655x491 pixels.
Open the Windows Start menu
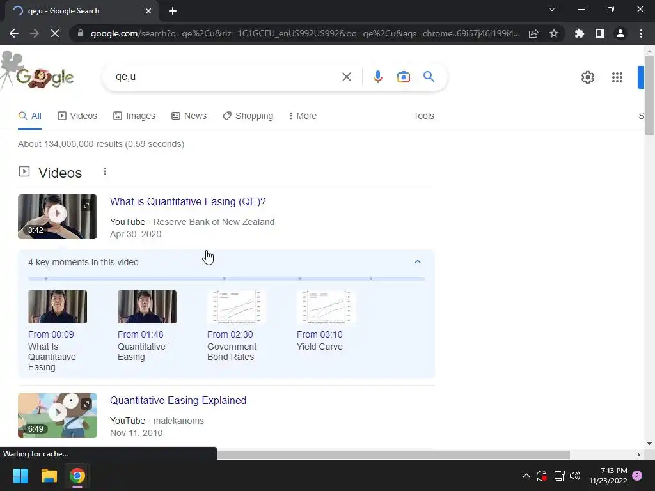20,476
